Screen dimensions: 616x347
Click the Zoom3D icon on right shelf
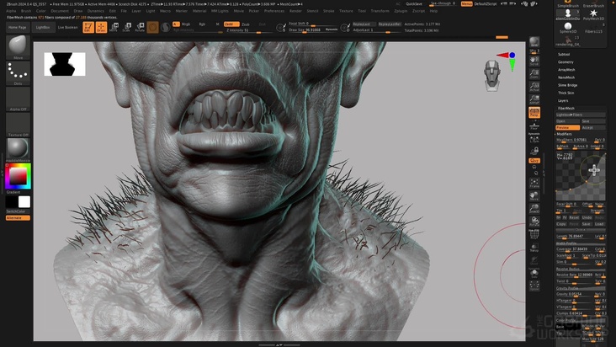pos(534,209)
